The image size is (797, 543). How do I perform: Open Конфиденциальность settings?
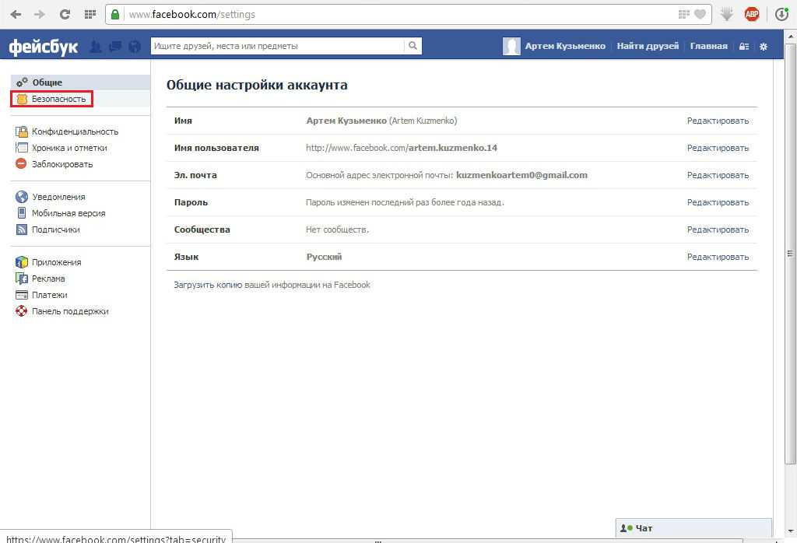coord(75,131)
